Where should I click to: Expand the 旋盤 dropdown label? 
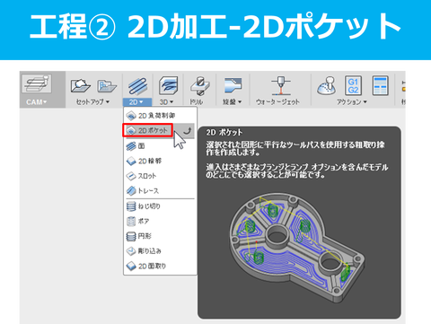[233, 102]
